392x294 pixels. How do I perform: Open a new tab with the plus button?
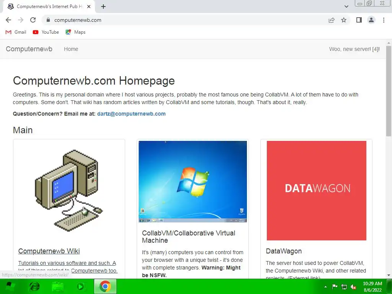point(103,7)
